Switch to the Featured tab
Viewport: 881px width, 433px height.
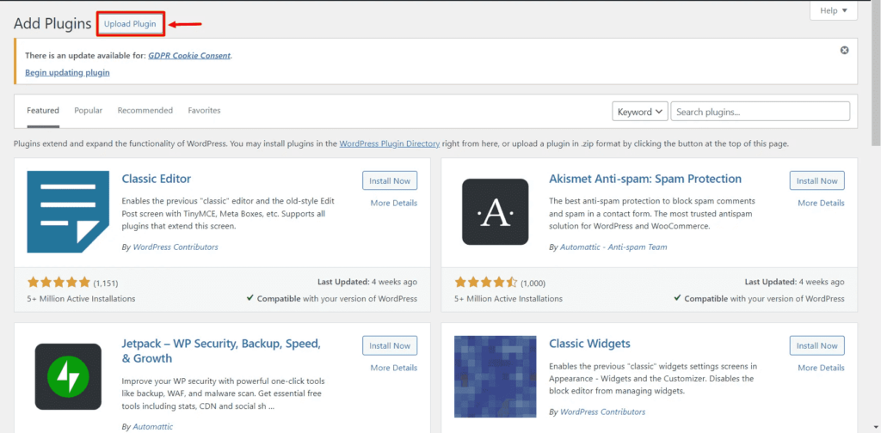[x=43, y=111]
